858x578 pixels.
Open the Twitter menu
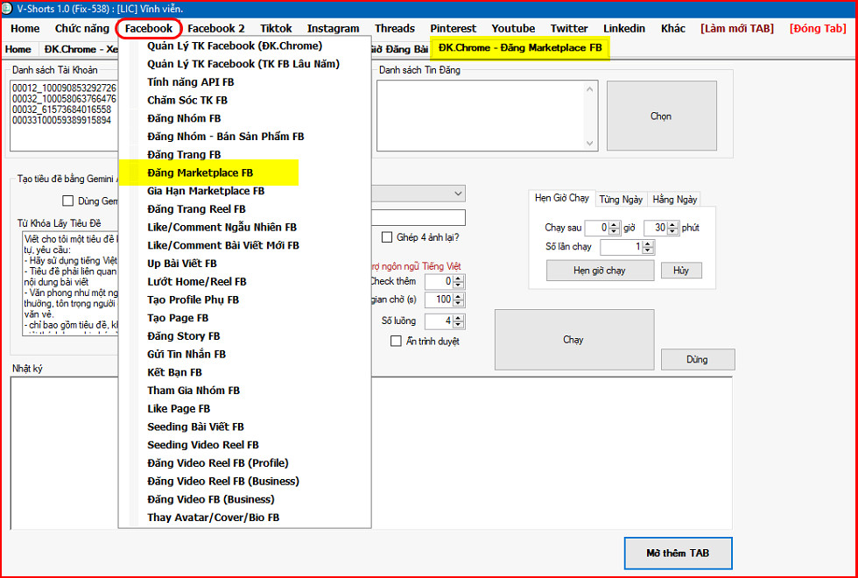(x=569, y=28)
